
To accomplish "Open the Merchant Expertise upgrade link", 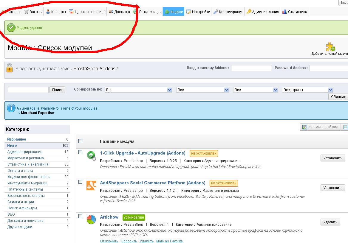I will tap(38, 113).
